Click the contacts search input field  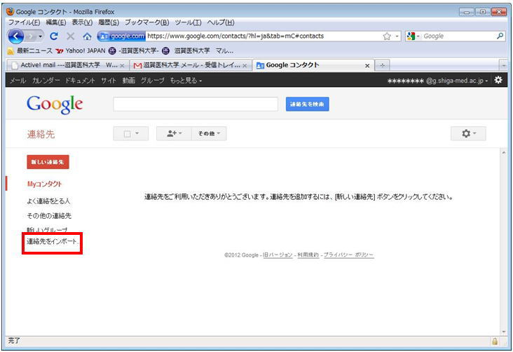pyautogui.click(x=196, y=104)
